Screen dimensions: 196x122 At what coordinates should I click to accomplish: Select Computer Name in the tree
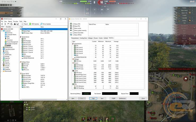(x=11, y=35)
